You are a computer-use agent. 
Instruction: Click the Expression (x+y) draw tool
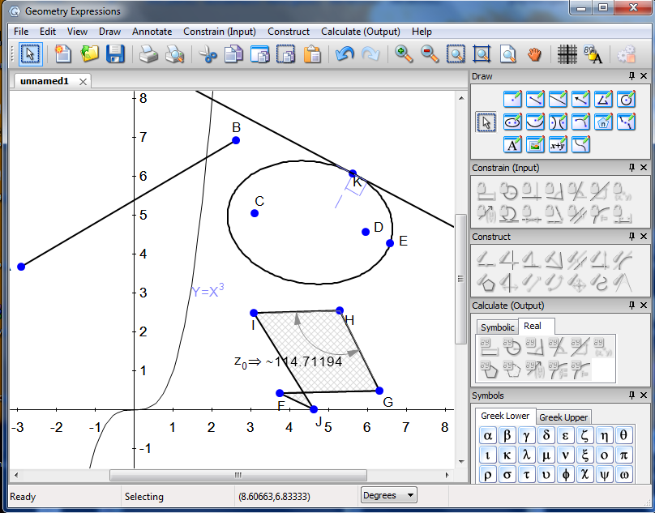pyautogui.click(x=558, y=145)
